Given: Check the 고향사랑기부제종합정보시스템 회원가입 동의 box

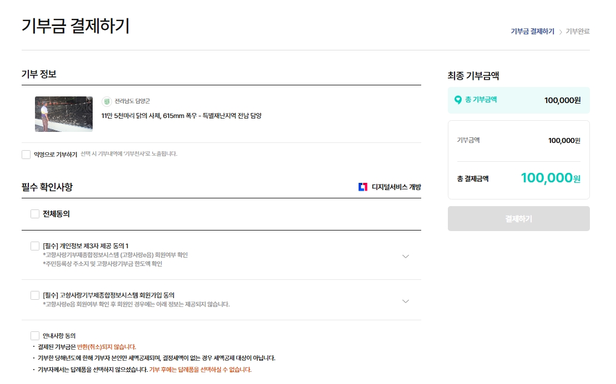Looking at the screenshot, I should (x=35, y=295).
